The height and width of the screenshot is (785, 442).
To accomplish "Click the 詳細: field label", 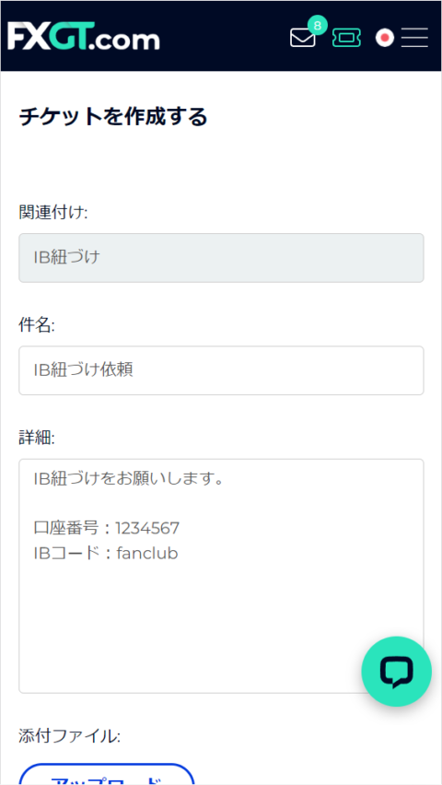I will [37, 439].
